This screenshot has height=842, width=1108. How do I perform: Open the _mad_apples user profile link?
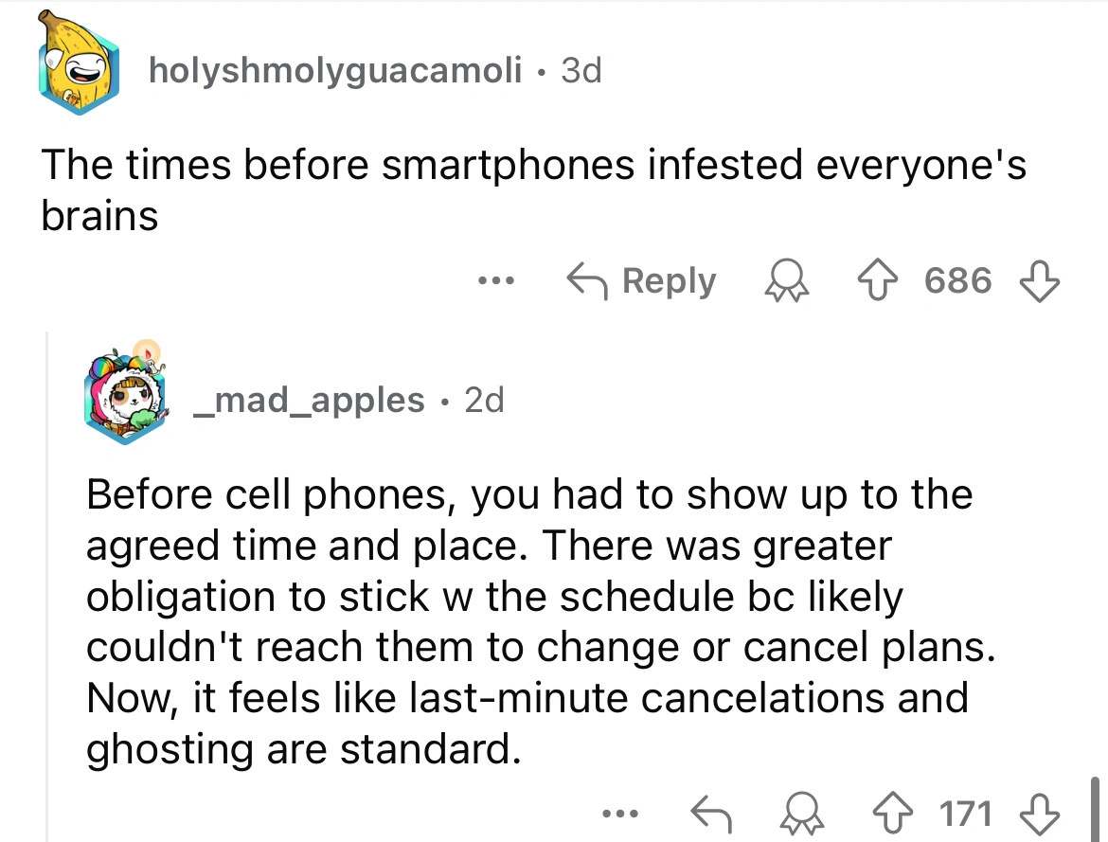point(308,400)
